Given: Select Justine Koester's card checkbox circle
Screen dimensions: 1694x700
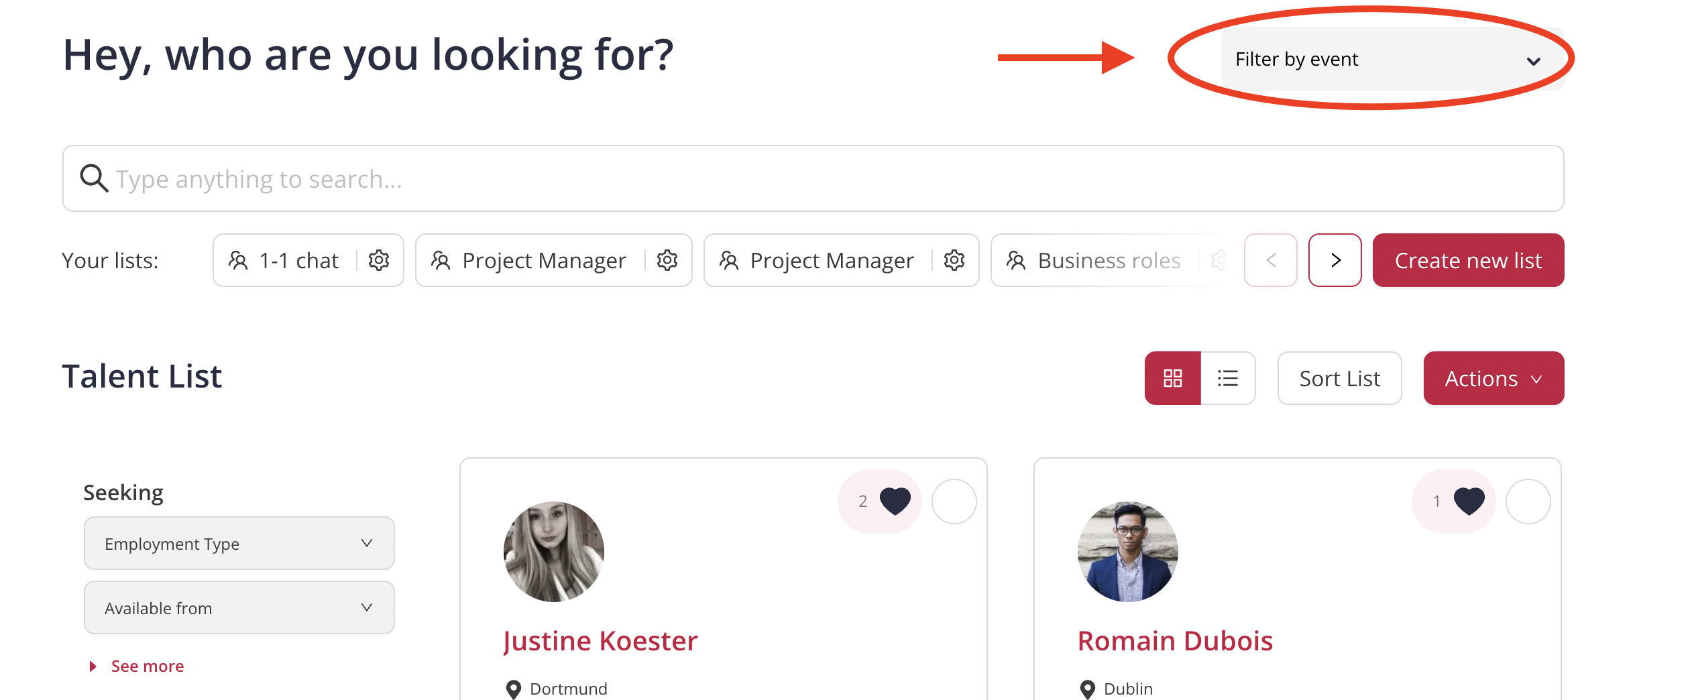Looking at the screenshot, I should coord(954,502).
